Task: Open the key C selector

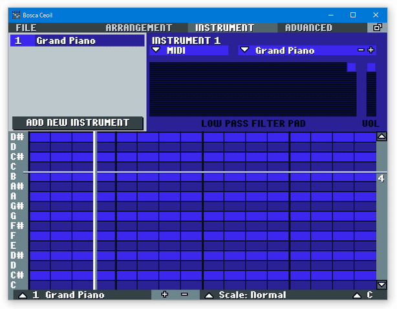Action: [x=363, y=295]
